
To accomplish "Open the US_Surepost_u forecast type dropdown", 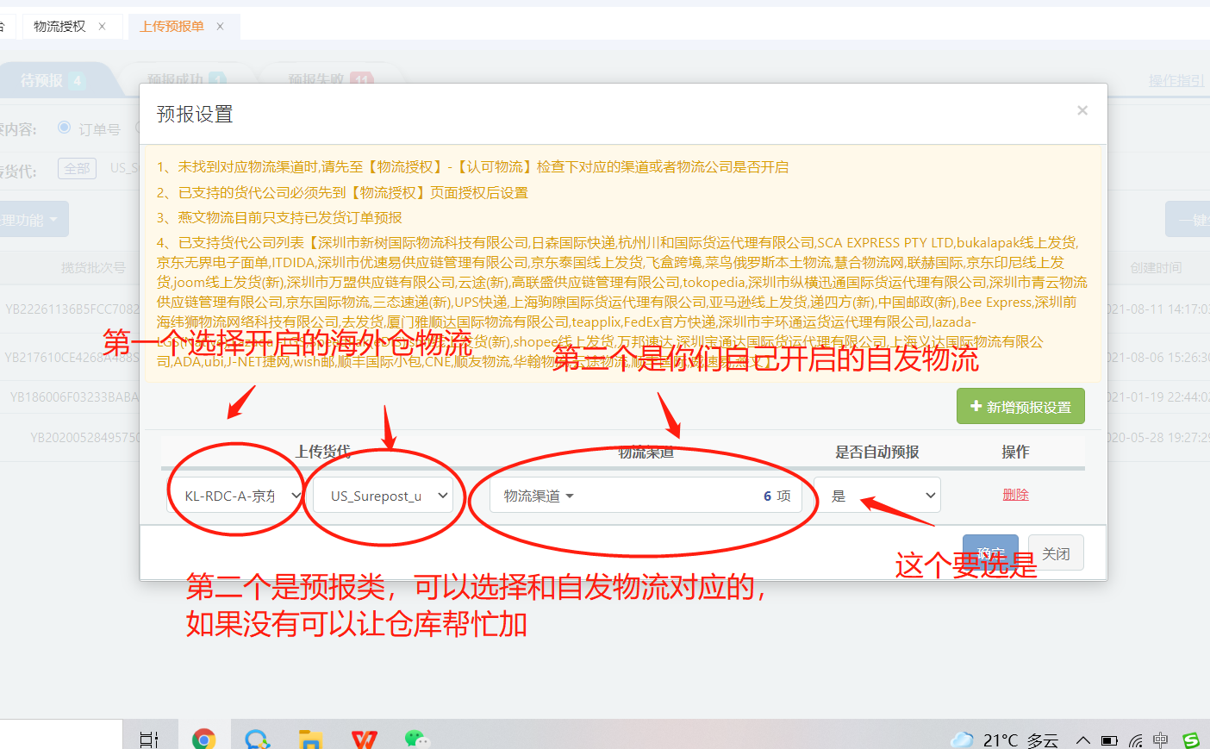I will pos(383,496).
